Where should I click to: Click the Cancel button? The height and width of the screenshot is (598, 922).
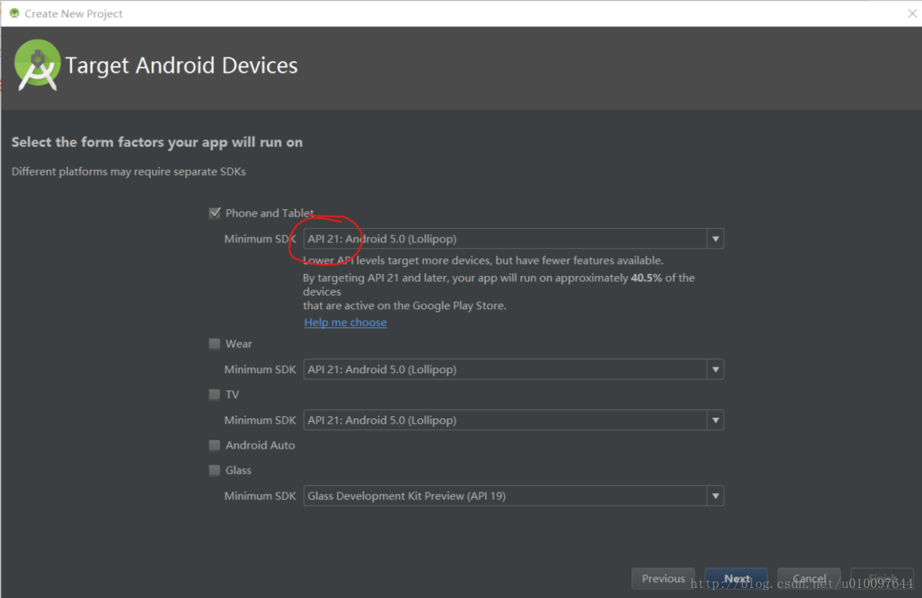click(810, 579)
